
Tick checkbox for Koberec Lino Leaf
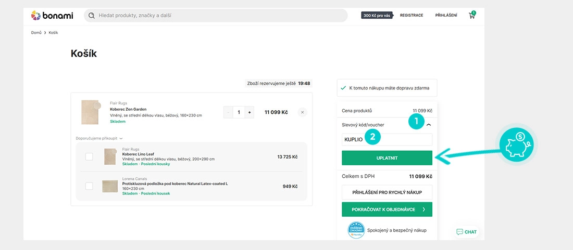pyautogui.click(x=89, y=157)
